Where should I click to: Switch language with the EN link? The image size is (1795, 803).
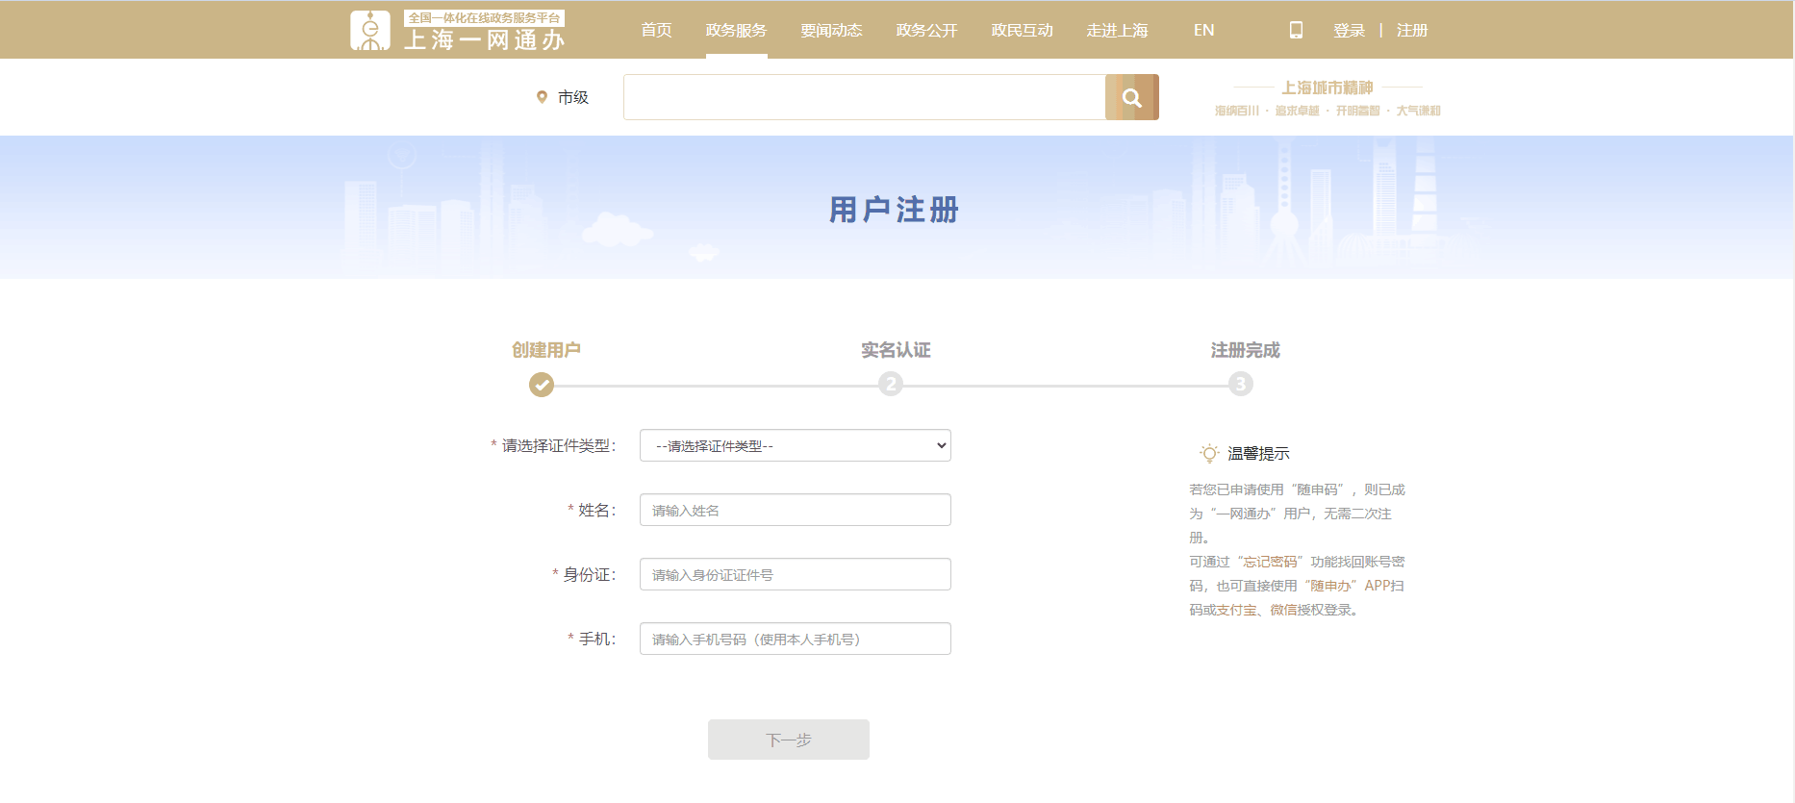pyautogui.click(x=1203, y=30)
